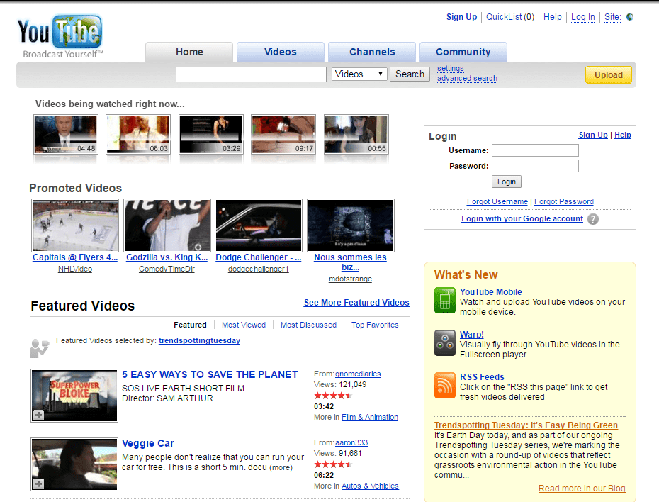Click the Login button
This screenshot has width=659, height=502.
(507, 182)
